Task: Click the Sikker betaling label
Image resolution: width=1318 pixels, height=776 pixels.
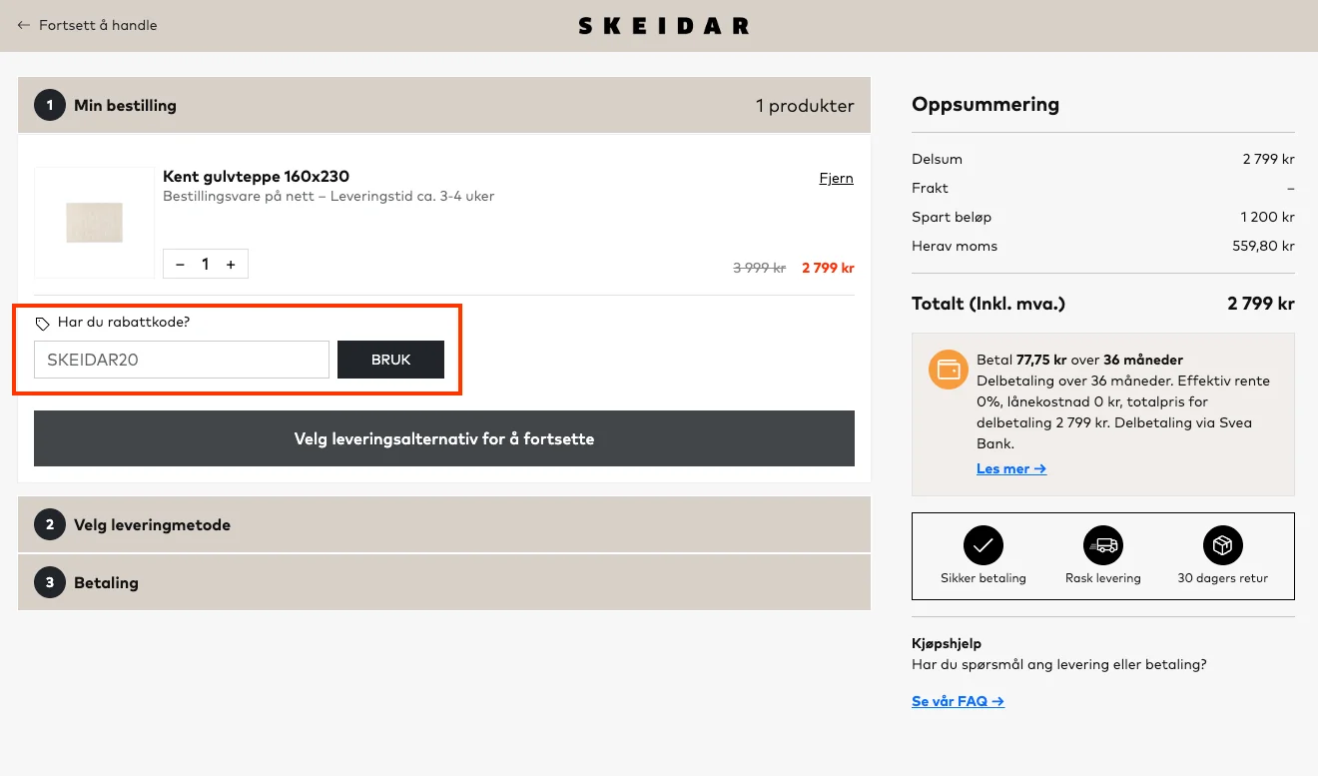Action: 984,578
